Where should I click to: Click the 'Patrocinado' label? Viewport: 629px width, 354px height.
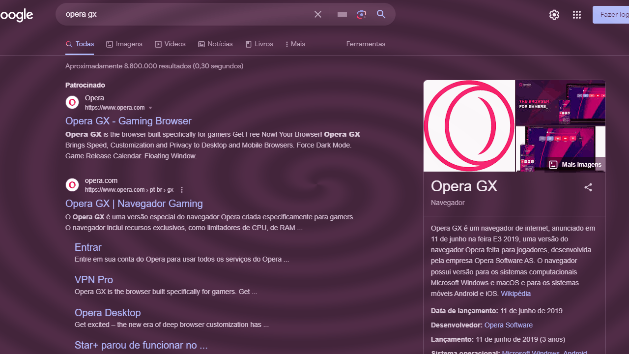point(85,85)
